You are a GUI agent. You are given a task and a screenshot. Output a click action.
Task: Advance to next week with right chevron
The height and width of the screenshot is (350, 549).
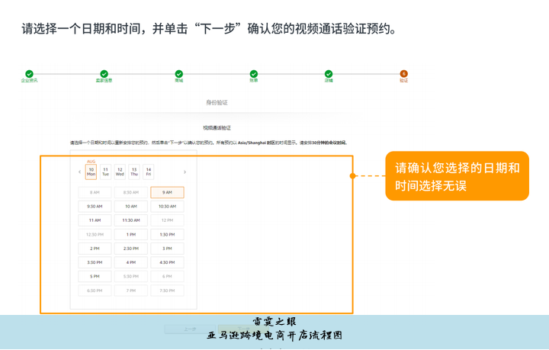[185, 172]
